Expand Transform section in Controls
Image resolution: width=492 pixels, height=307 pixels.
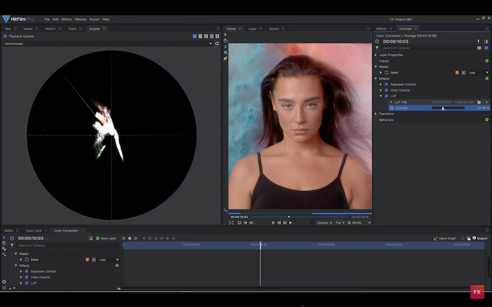[x=376, y=114]
